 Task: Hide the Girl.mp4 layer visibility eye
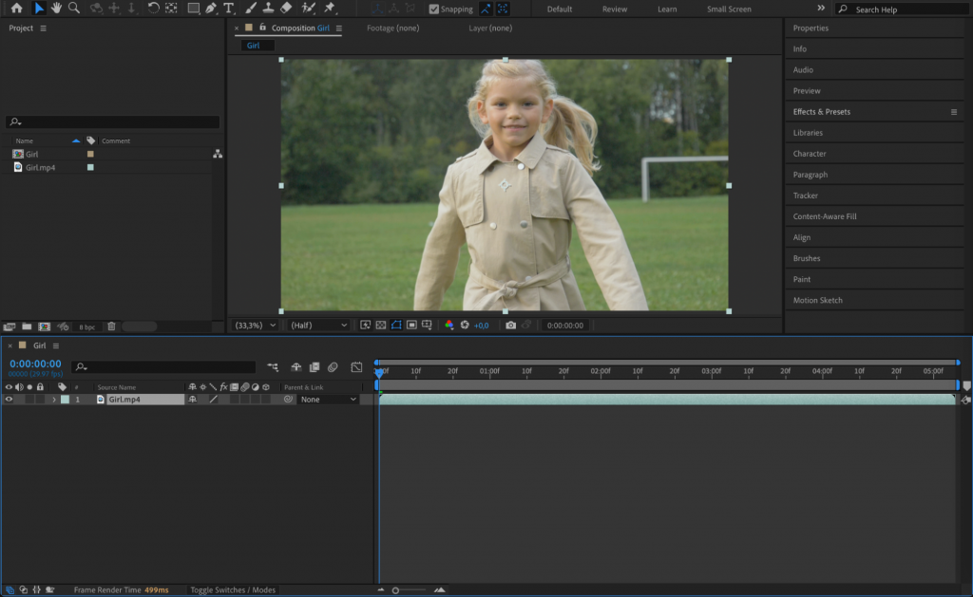9,399
